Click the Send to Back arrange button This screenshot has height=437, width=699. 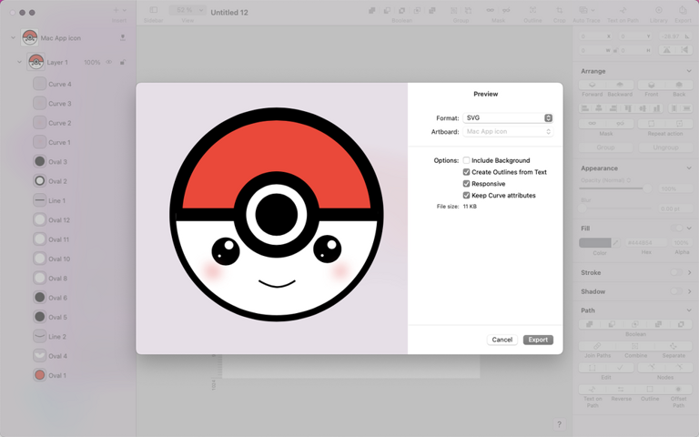click(x=679, y=85)
